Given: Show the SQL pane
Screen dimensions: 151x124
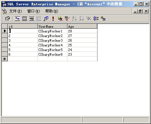Looking at the screenshot, I should tap(32, 19).
